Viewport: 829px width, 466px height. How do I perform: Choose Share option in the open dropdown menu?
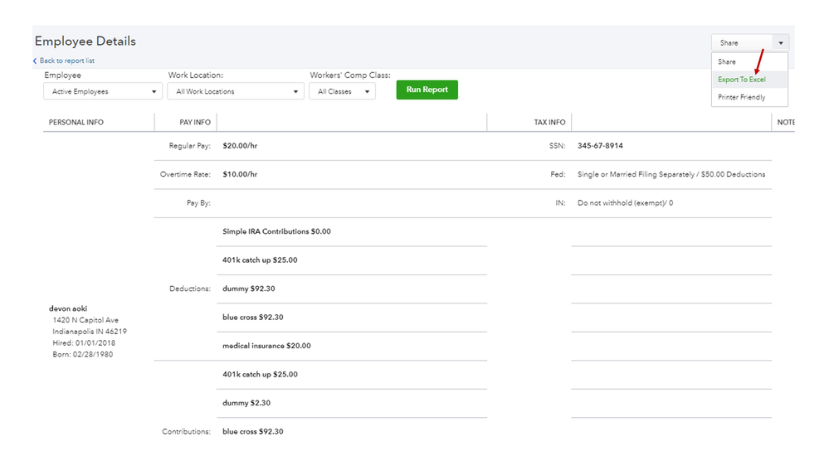[x=727, y=62]
